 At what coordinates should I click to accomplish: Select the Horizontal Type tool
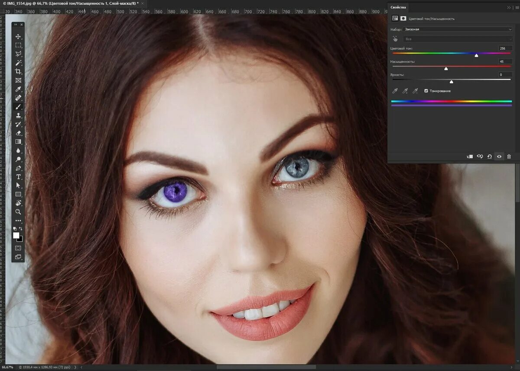tap(18, 177)
